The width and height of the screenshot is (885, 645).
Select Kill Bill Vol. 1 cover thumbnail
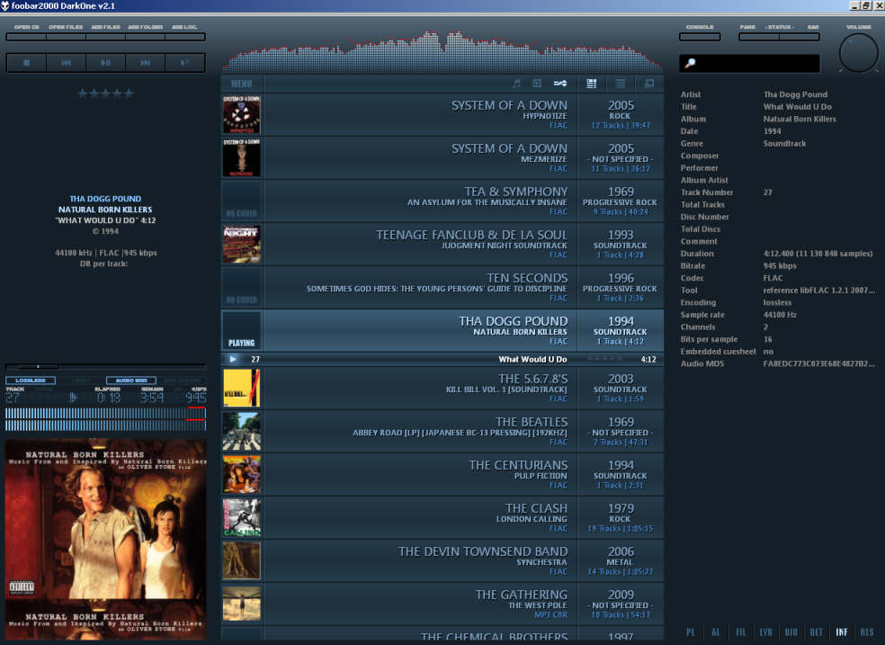pos(242,389)
